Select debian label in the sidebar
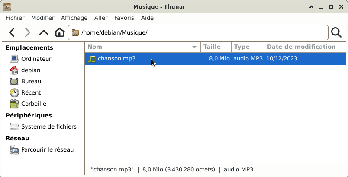The image size is (348, 177). pos(31,70)
